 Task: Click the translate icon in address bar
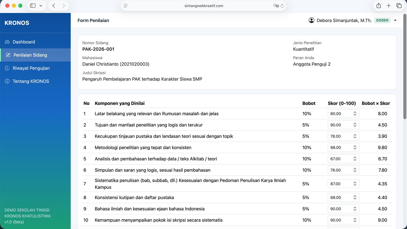(276, 6)
